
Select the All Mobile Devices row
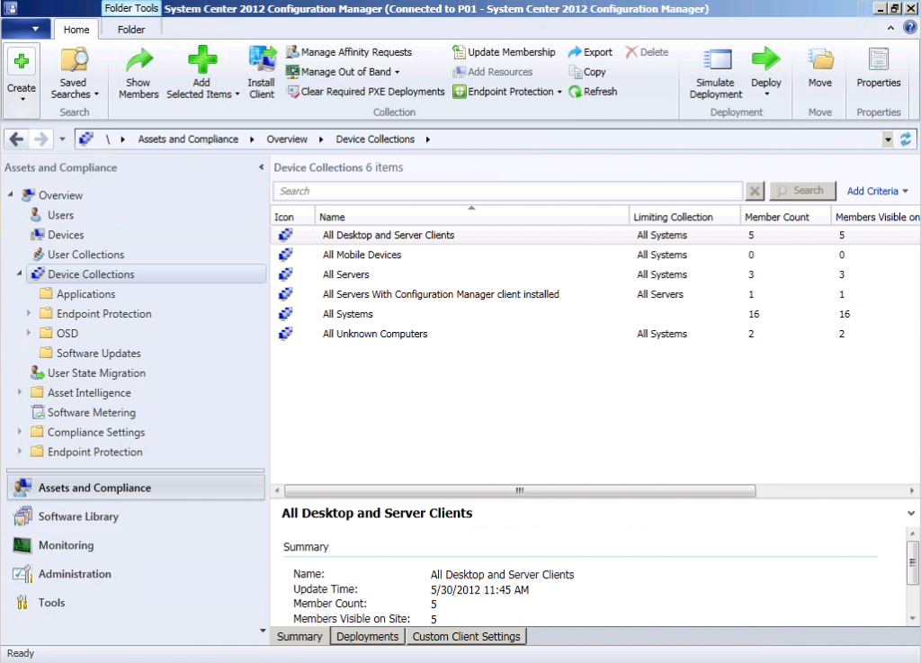[595, 255]
